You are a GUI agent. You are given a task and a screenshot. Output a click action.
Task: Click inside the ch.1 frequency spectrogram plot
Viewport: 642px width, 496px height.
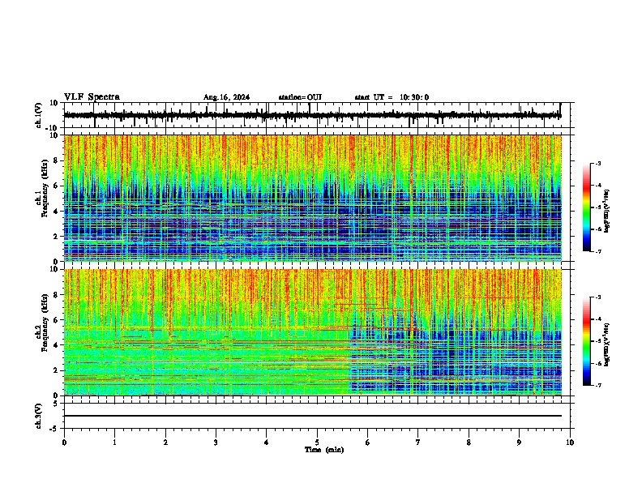313,198
